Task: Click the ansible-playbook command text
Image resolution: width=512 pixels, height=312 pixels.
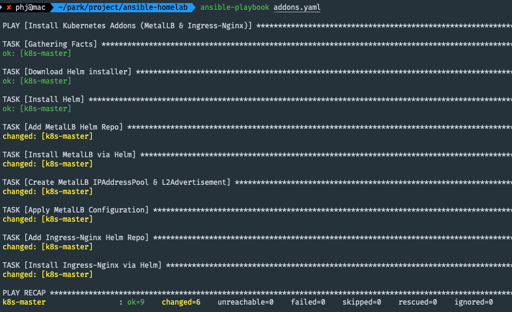Action: tap(235, 7)
